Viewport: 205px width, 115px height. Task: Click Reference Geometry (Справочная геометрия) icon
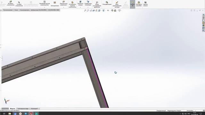tap(88, 2)
